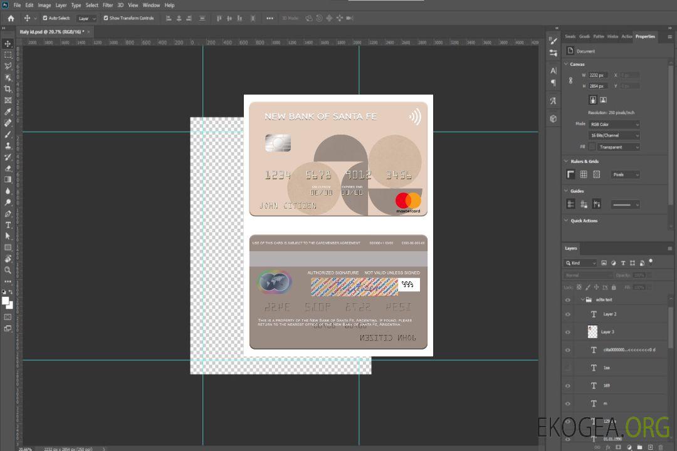Open the Transparent fill dropdown
Screen dimensions: 677x451
pos(618,147)
